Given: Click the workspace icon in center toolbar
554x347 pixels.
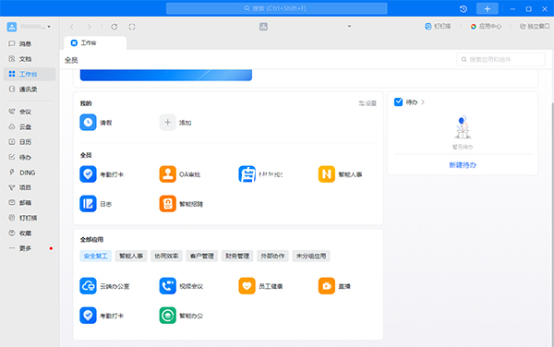Looking at the screenshot, I should (263, 27).
